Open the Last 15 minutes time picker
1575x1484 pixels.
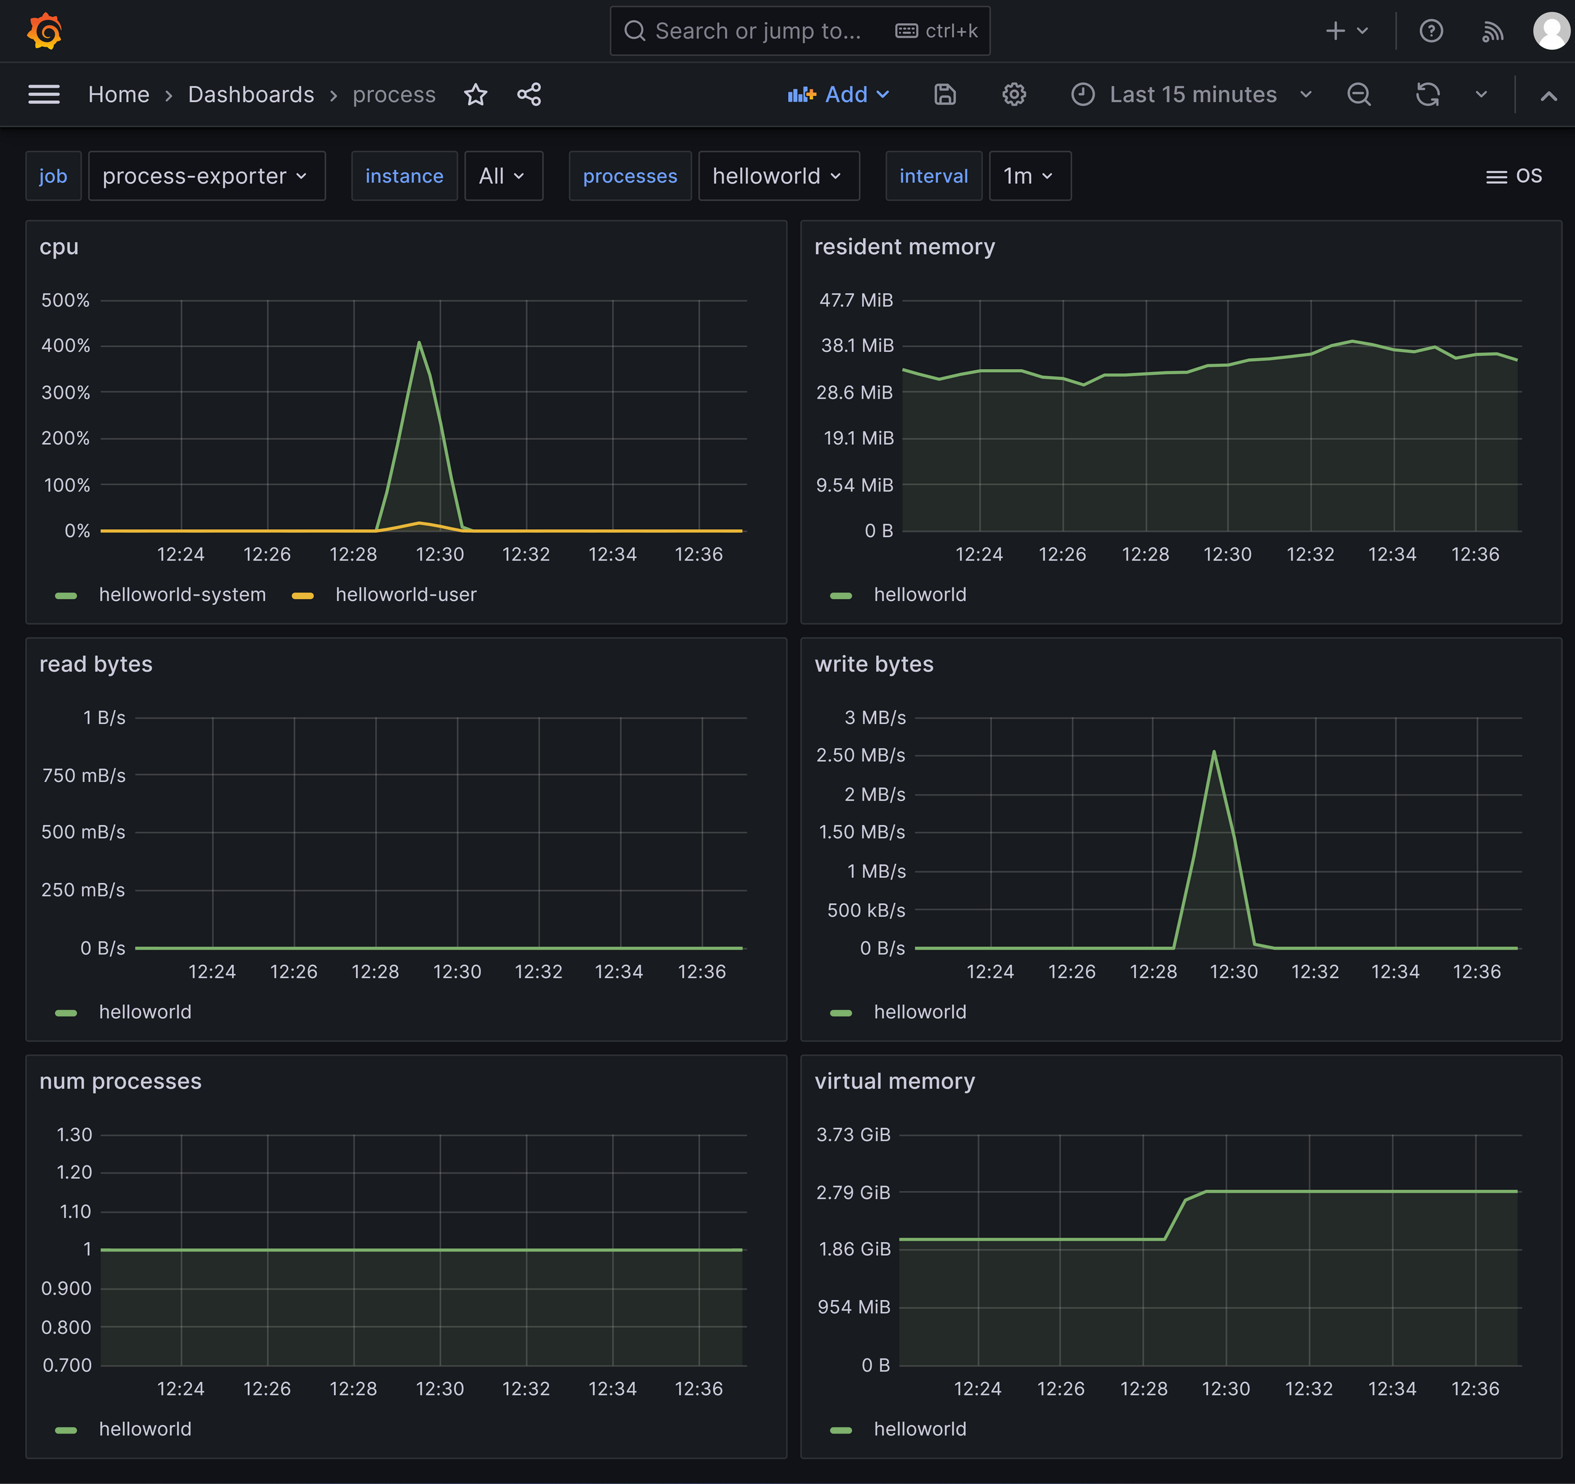1192,94
